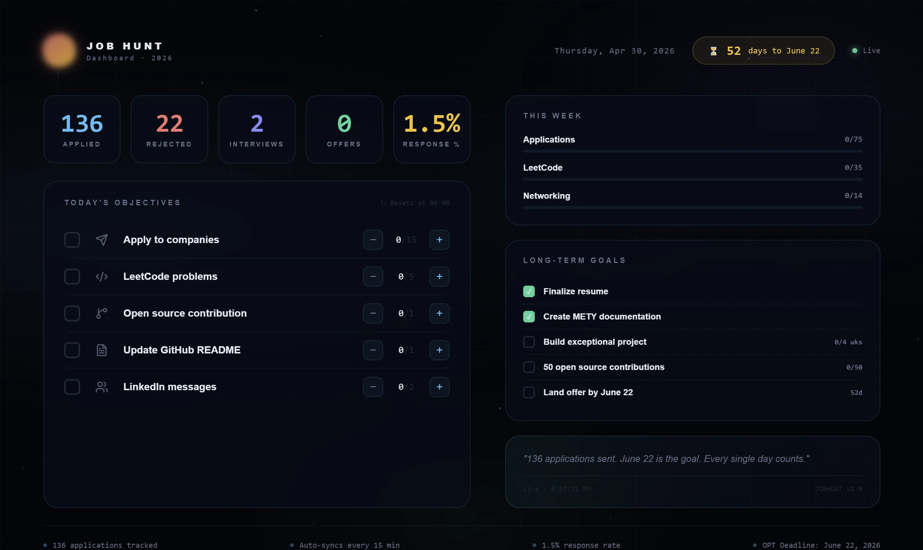Mark Open source contribution objective as done

(72, 313)
